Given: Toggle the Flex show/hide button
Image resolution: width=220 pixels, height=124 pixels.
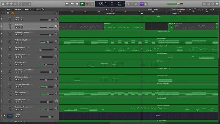Looking at the screenshot, I should 38,9.
